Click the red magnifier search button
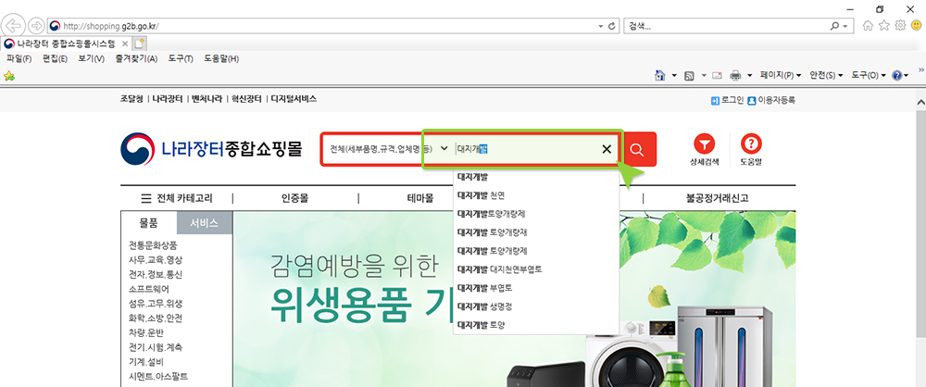 coord(637,149)
